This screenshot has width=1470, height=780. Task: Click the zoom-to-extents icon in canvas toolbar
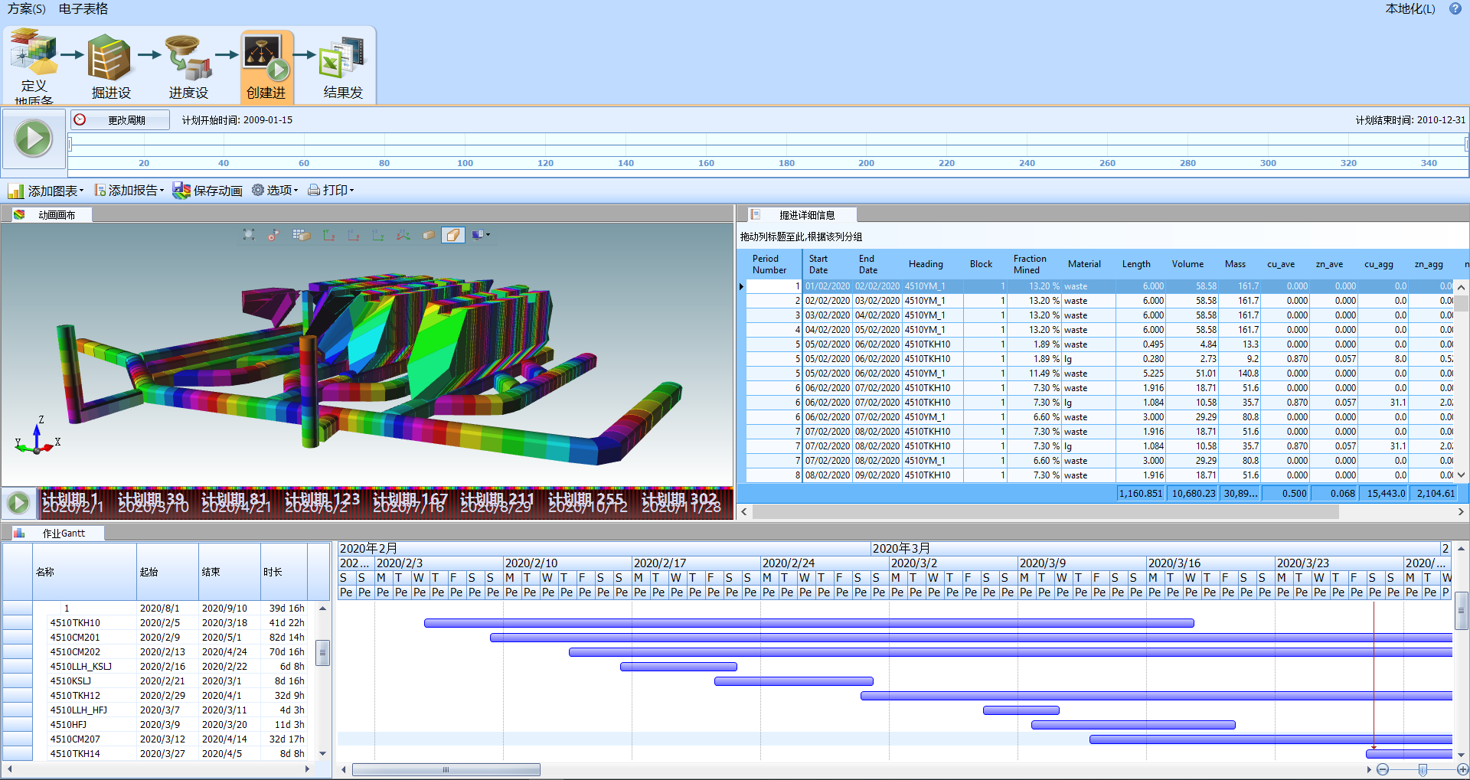(249, 235)
